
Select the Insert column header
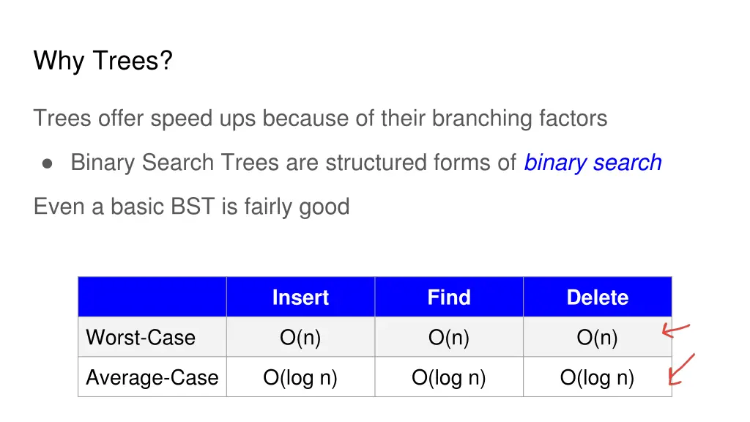click(x=300, y=297)
